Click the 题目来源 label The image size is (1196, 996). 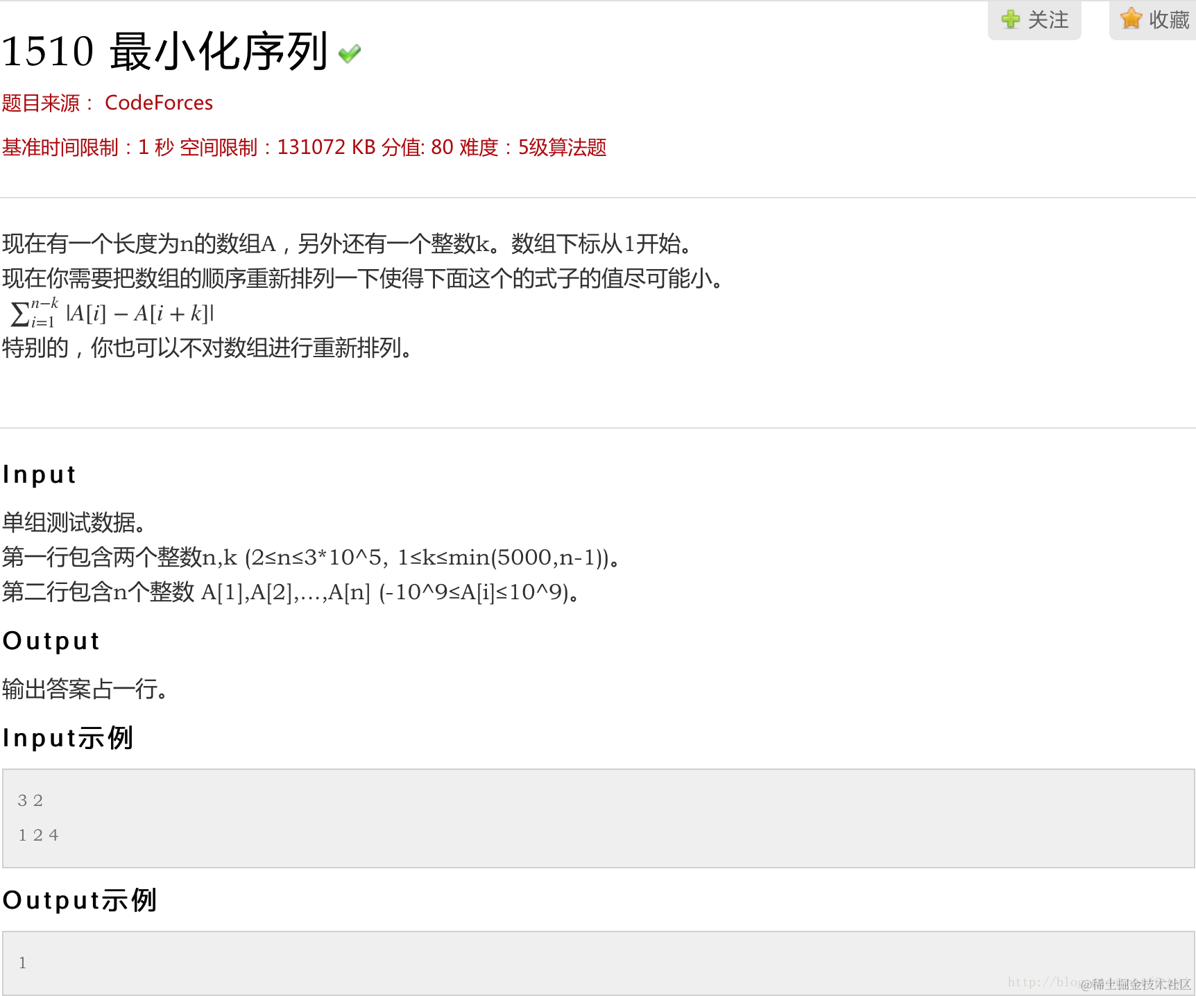48,103
